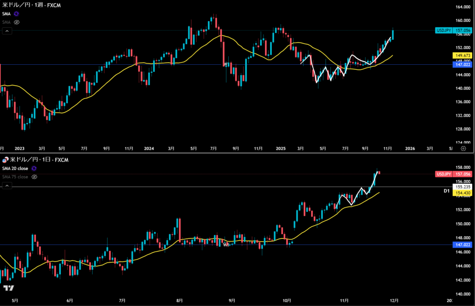Select the active SMA label on weekly chart
This screenshot has width=475, height=306.
click(6, 14)
